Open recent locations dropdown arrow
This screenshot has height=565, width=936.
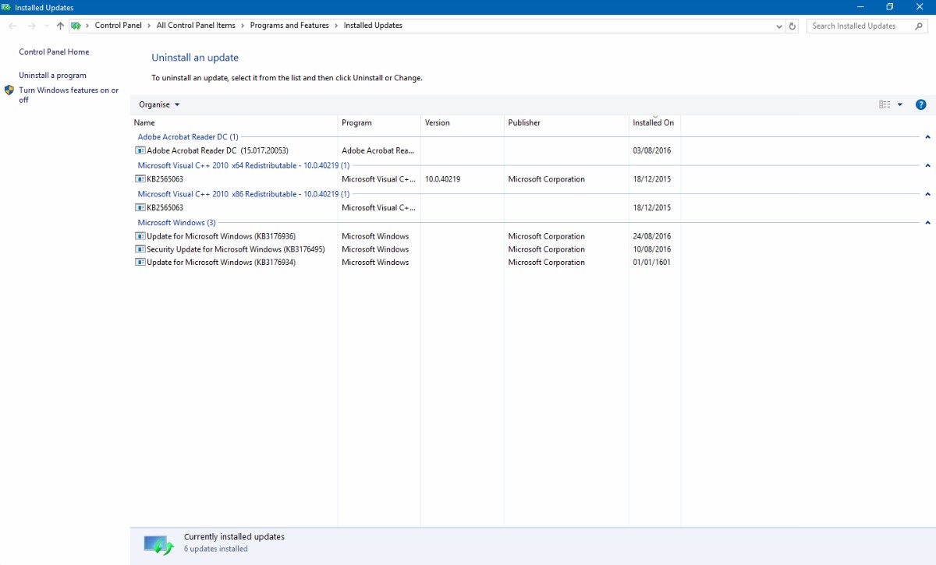tap(46, 26)
